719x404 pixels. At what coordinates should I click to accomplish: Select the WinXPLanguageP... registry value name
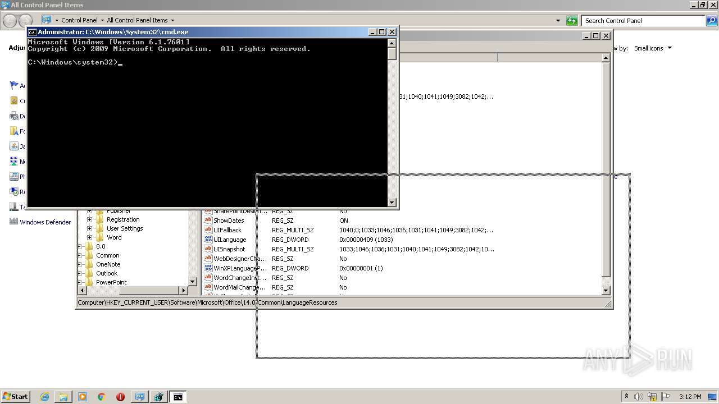click(240, 268)
